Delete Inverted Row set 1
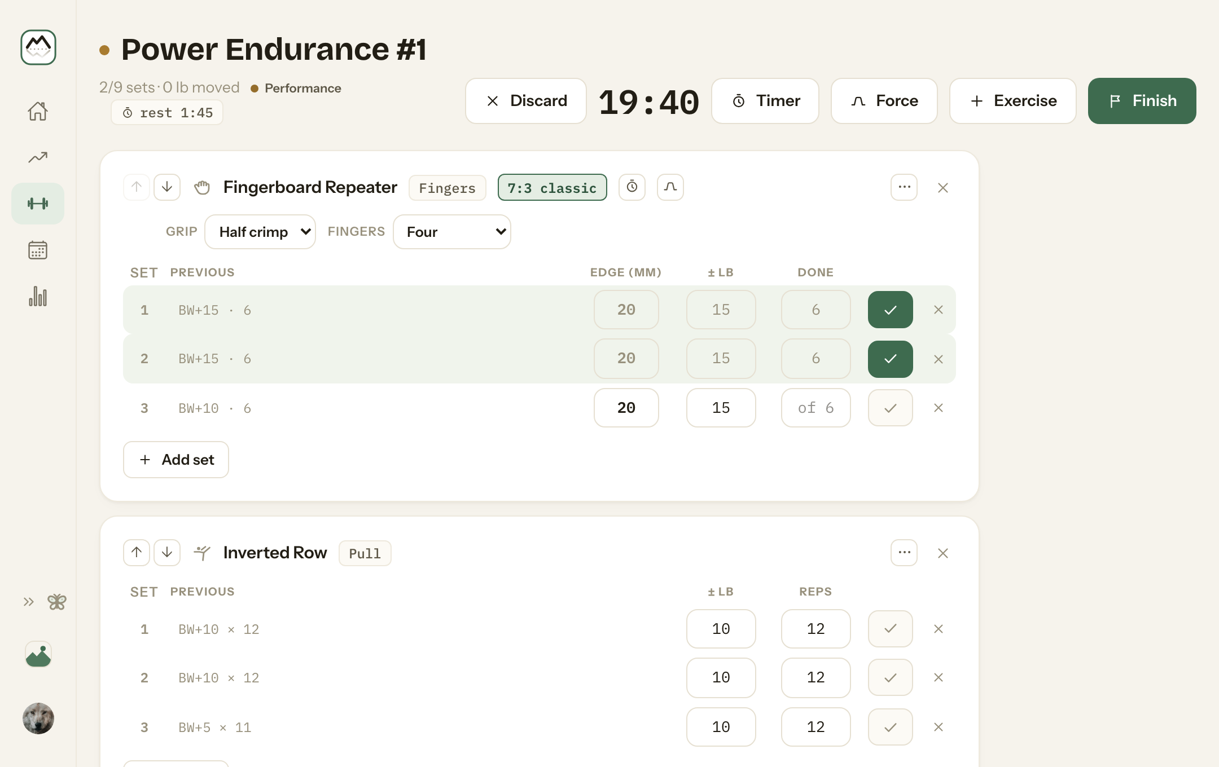Screen dimensions: 1219x767 point(939,629)
